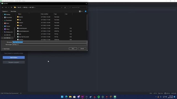Click the search MC TEST field
The image size is (177, 99).
pyautogui.click(x=77, y=7)
